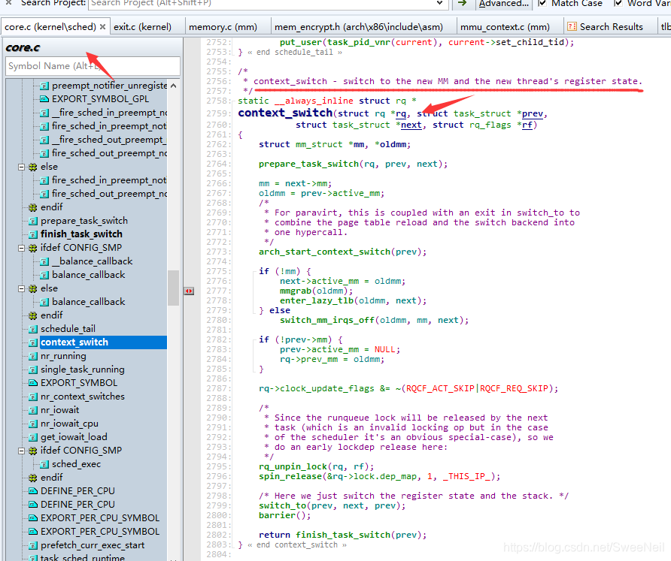Viewport: 671px width, 561px height.
Task: Toggle the Match Case checkbox
Action: (542, 4)
